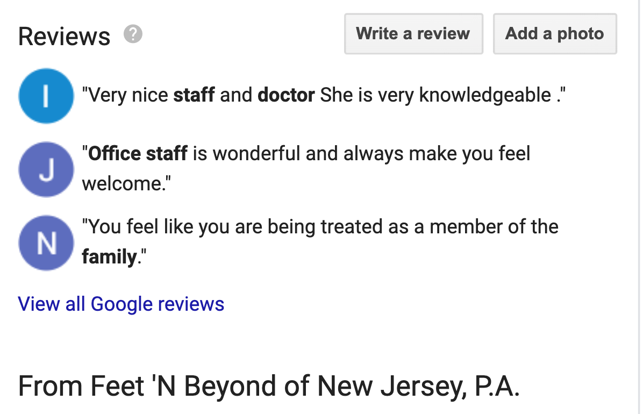The image size is (643, 414).
Task: Click the word "welcome." in second review
Action: pos(126,183)
